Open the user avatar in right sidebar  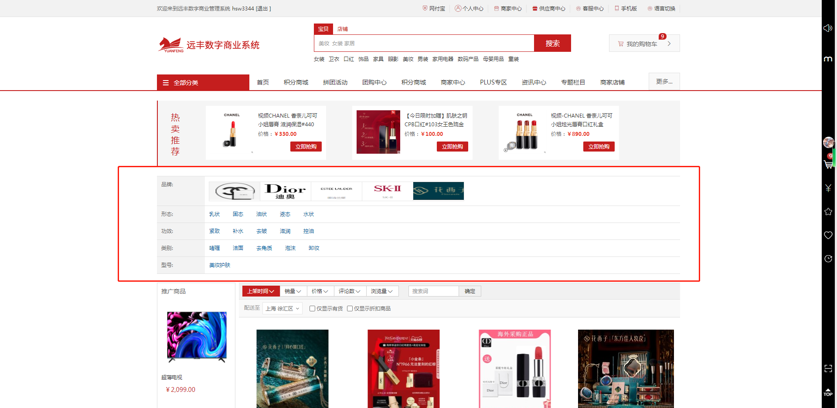828,142
